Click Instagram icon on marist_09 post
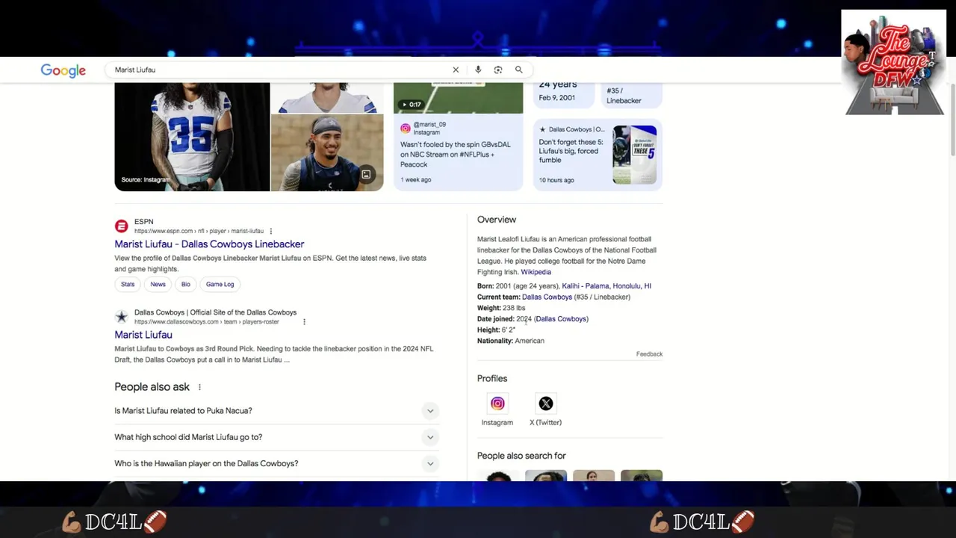This screenshot has width=956, height=538. [406, 129]
